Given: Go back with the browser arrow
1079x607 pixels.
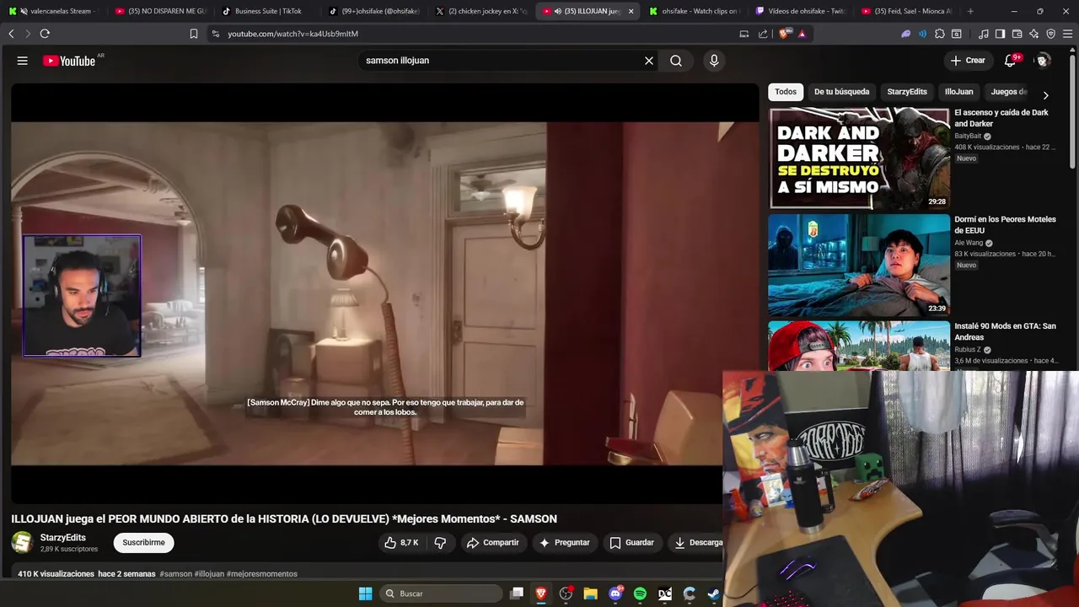Looking at the screenshot, I should [11, 34].
